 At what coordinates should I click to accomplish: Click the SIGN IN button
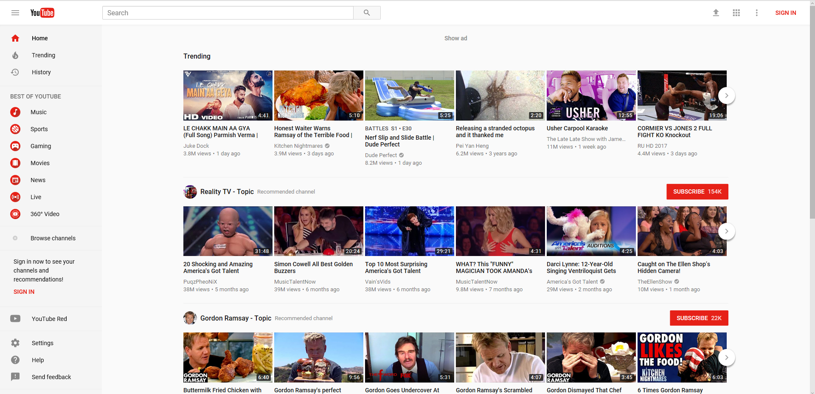786,13
